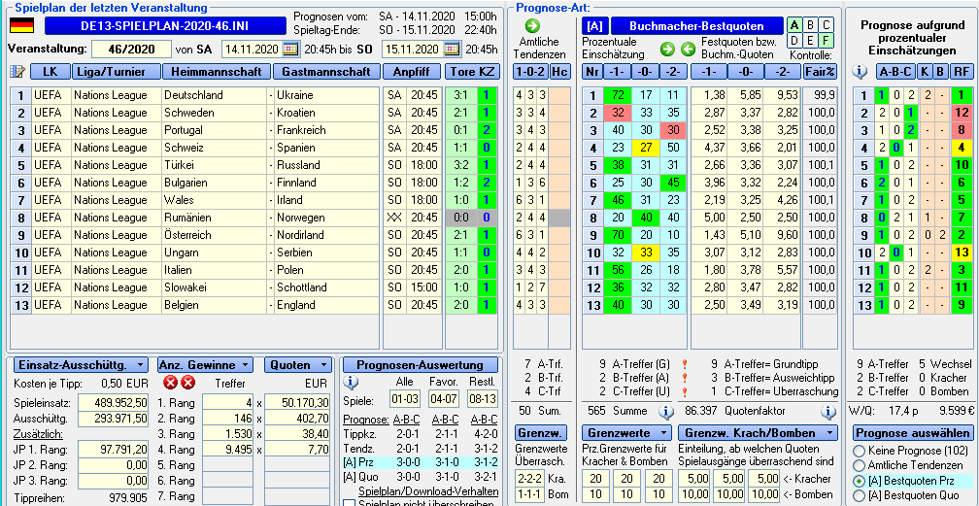
Task: Click the 1. Rang quote field 50.170,30
Action: pos(298,403)
